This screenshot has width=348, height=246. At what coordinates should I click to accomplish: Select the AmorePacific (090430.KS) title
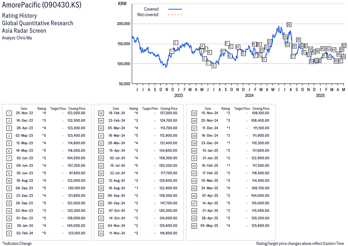coord(42,5)
